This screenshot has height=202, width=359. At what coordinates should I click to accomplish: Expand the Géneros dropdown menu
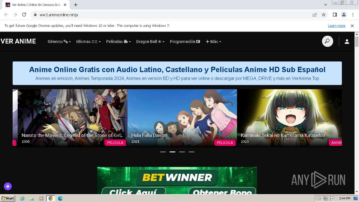pos(59,42)
